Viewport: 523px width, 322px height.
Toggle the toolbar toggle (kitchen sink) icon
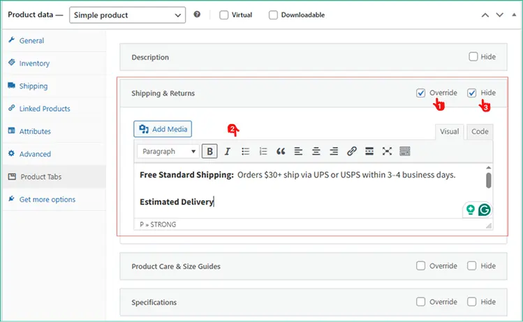404,151
